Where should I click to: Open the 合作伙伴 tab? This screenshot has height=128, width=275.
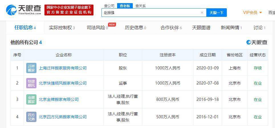point(171,28)
